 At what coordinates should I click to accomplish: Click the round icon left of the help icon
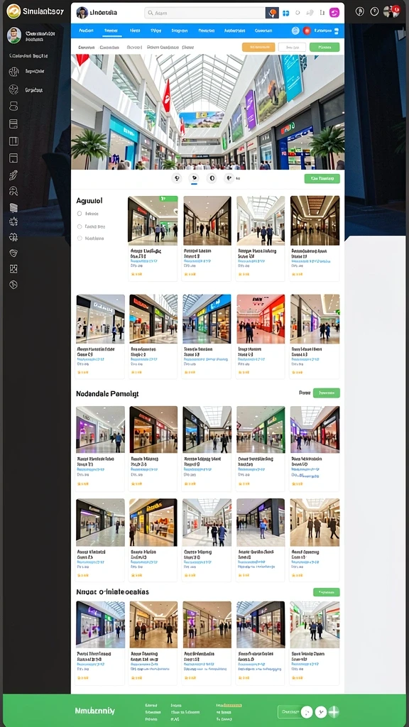359,11
